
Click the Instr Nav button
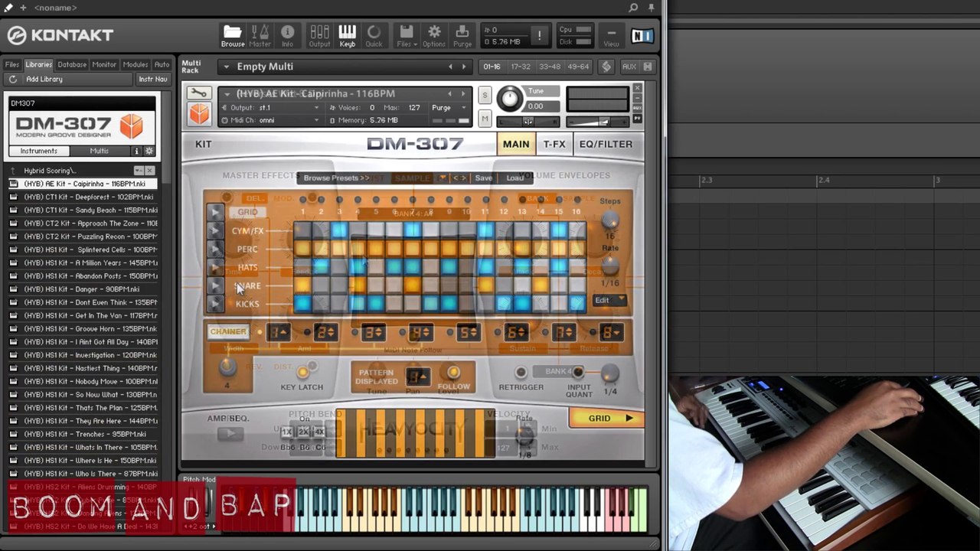pyautogui.click(x=153, y=79)
